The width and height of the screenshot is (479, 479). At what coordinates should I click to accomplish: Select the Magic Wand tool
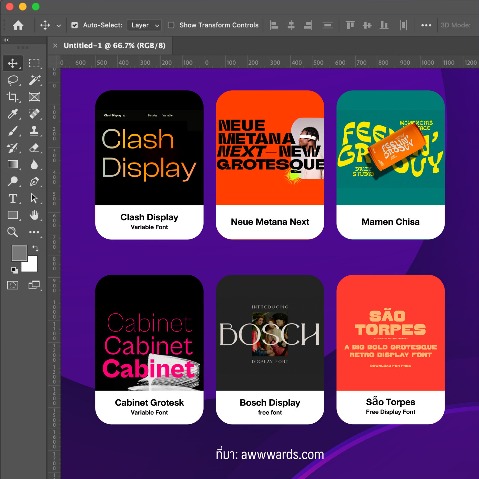(x=34, y=80)
